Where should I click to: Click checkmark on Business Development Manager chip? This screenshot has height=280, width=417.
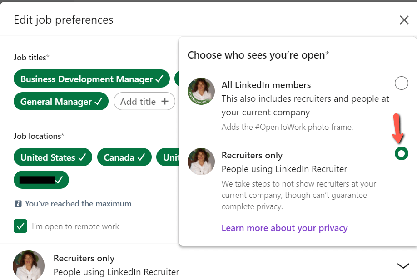pyautogui.click(x=159, y=79)
